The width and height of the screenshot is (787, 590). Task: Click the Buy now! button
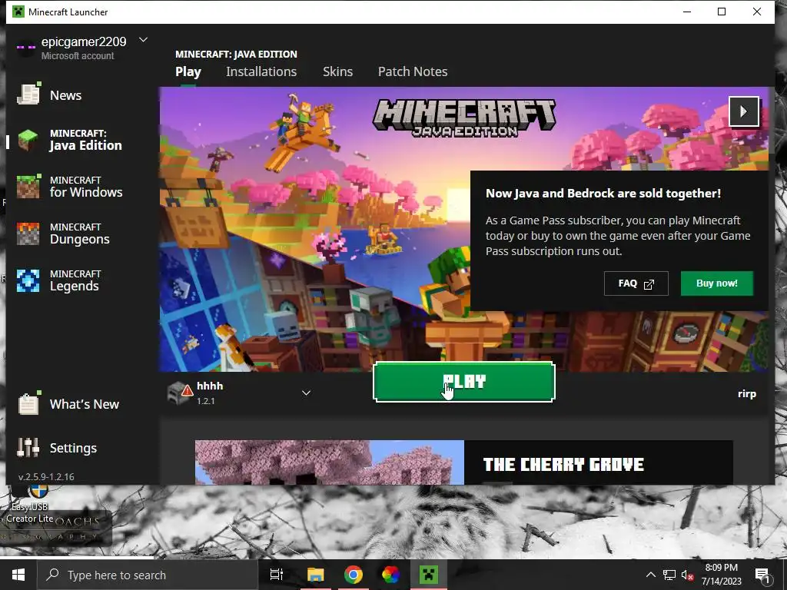(717, 283)
